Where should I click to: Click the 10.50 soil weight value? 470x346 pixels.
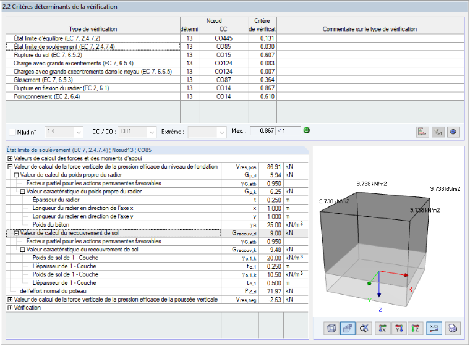271,274
